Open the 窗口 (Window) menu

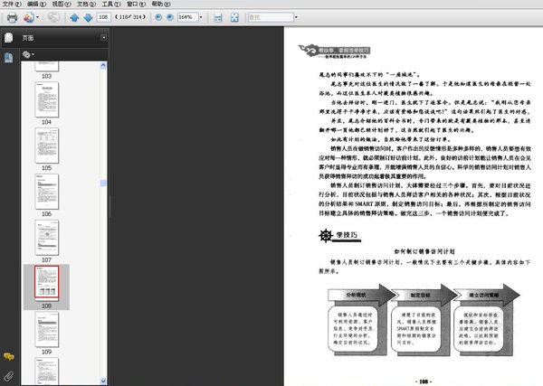(x=136, y=4)
